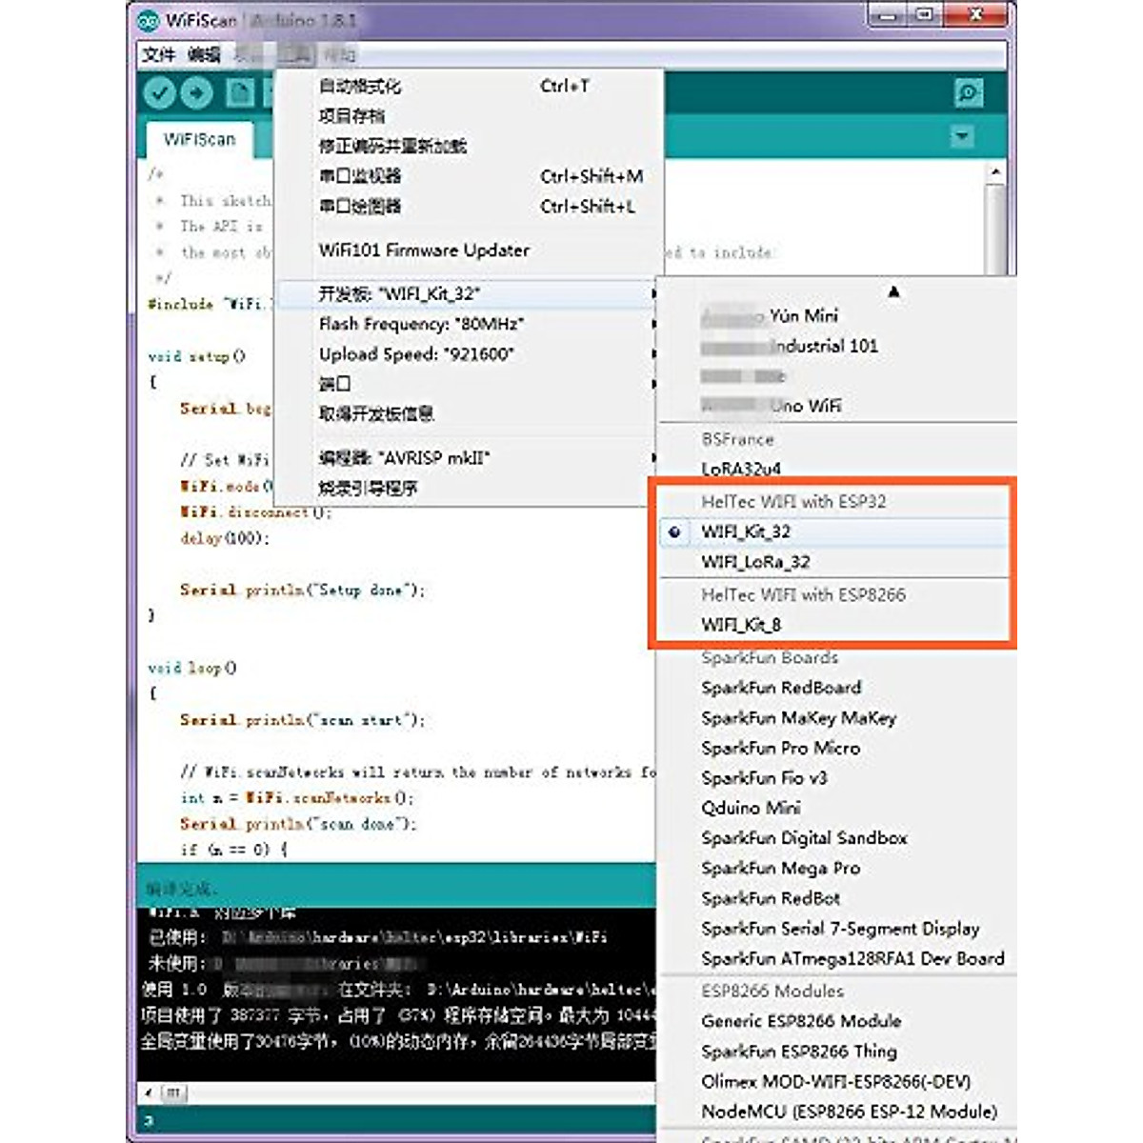Image resolution: width=1143 pixels, height=1143 pixels.
Task: Click the Upload arrow toolbar button
Action: [x=196, y=93]
